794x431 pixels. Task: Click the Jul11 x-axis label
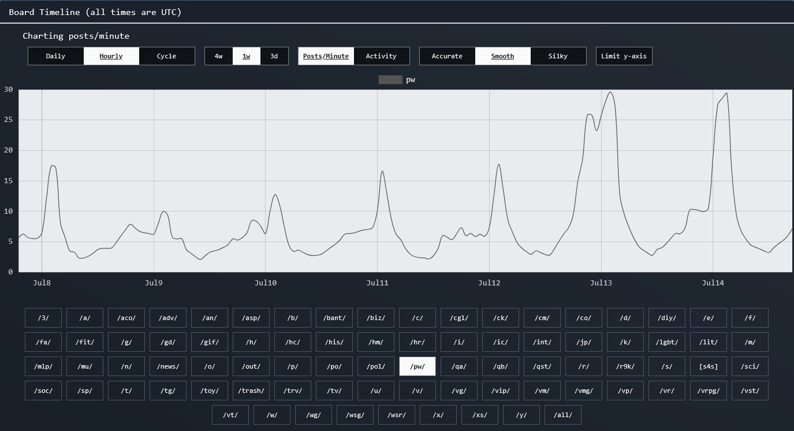click(377, 283)
